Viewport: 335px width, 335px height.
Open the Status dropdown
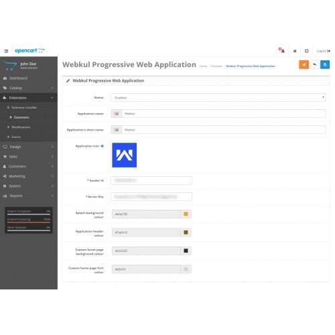[218, 98]
